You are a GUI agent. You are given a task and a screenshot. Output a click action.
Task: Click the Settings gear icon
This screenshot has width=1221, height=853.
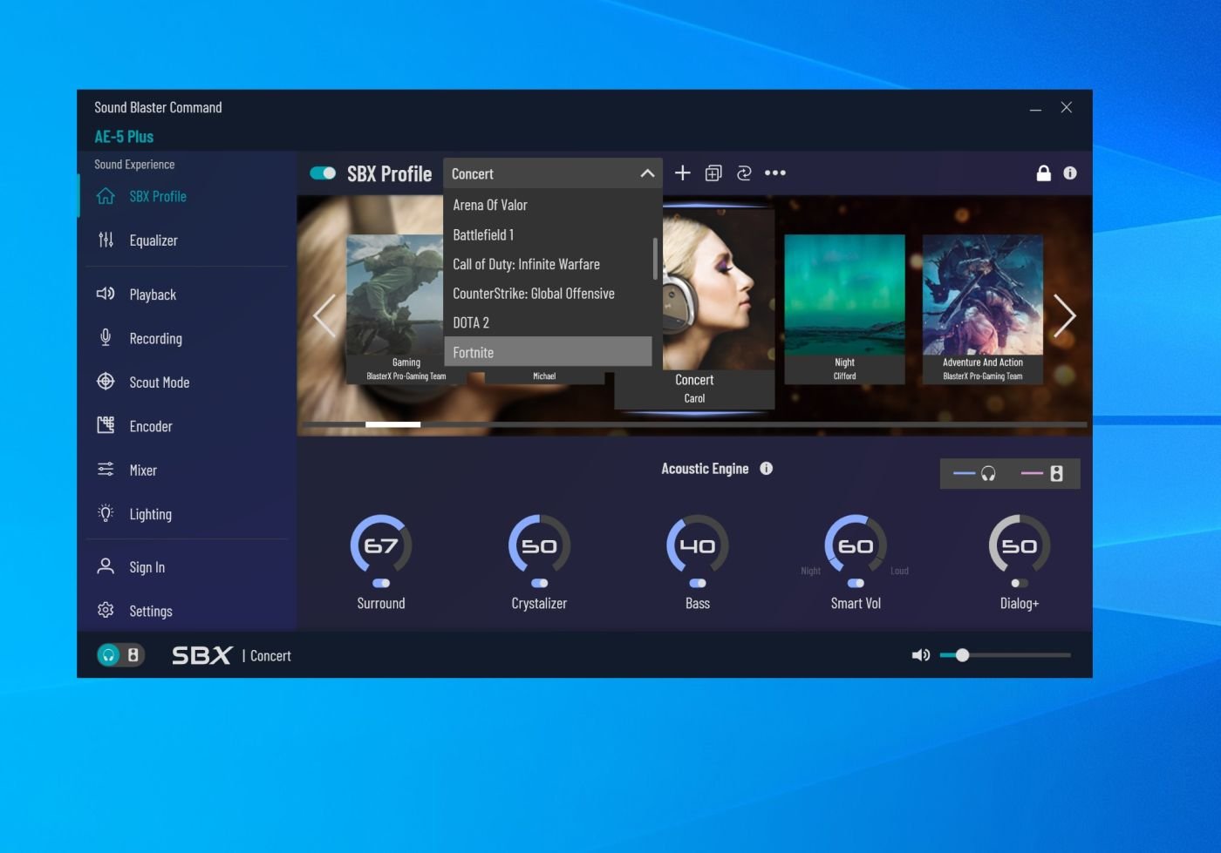click(106, 610)
